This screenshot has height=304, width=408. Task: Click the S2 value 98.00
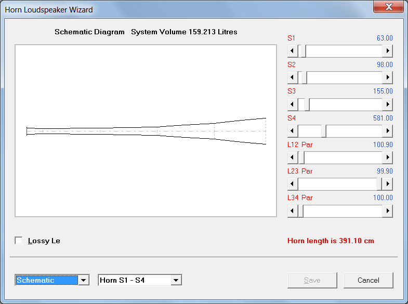pyautogui.click(x=385, y=65)
